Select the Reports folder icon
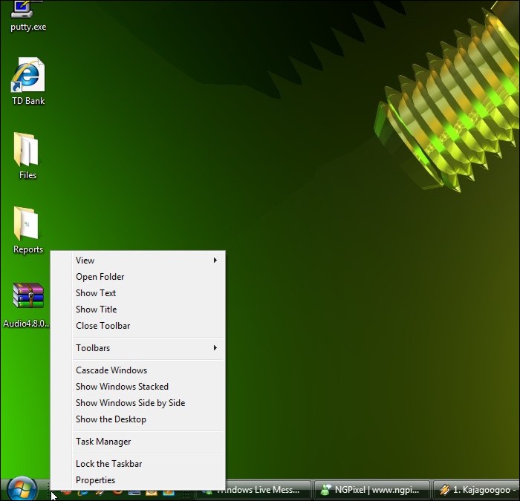520x501 pixels. 27,225
